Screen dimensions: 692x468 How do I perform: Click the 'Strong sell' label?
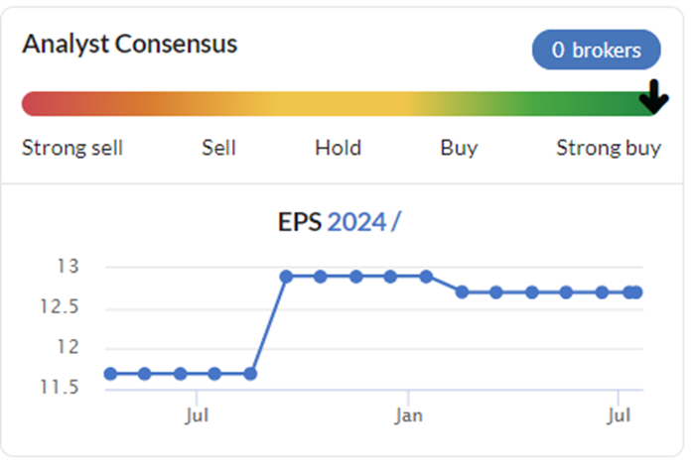[x=72, y=148]
